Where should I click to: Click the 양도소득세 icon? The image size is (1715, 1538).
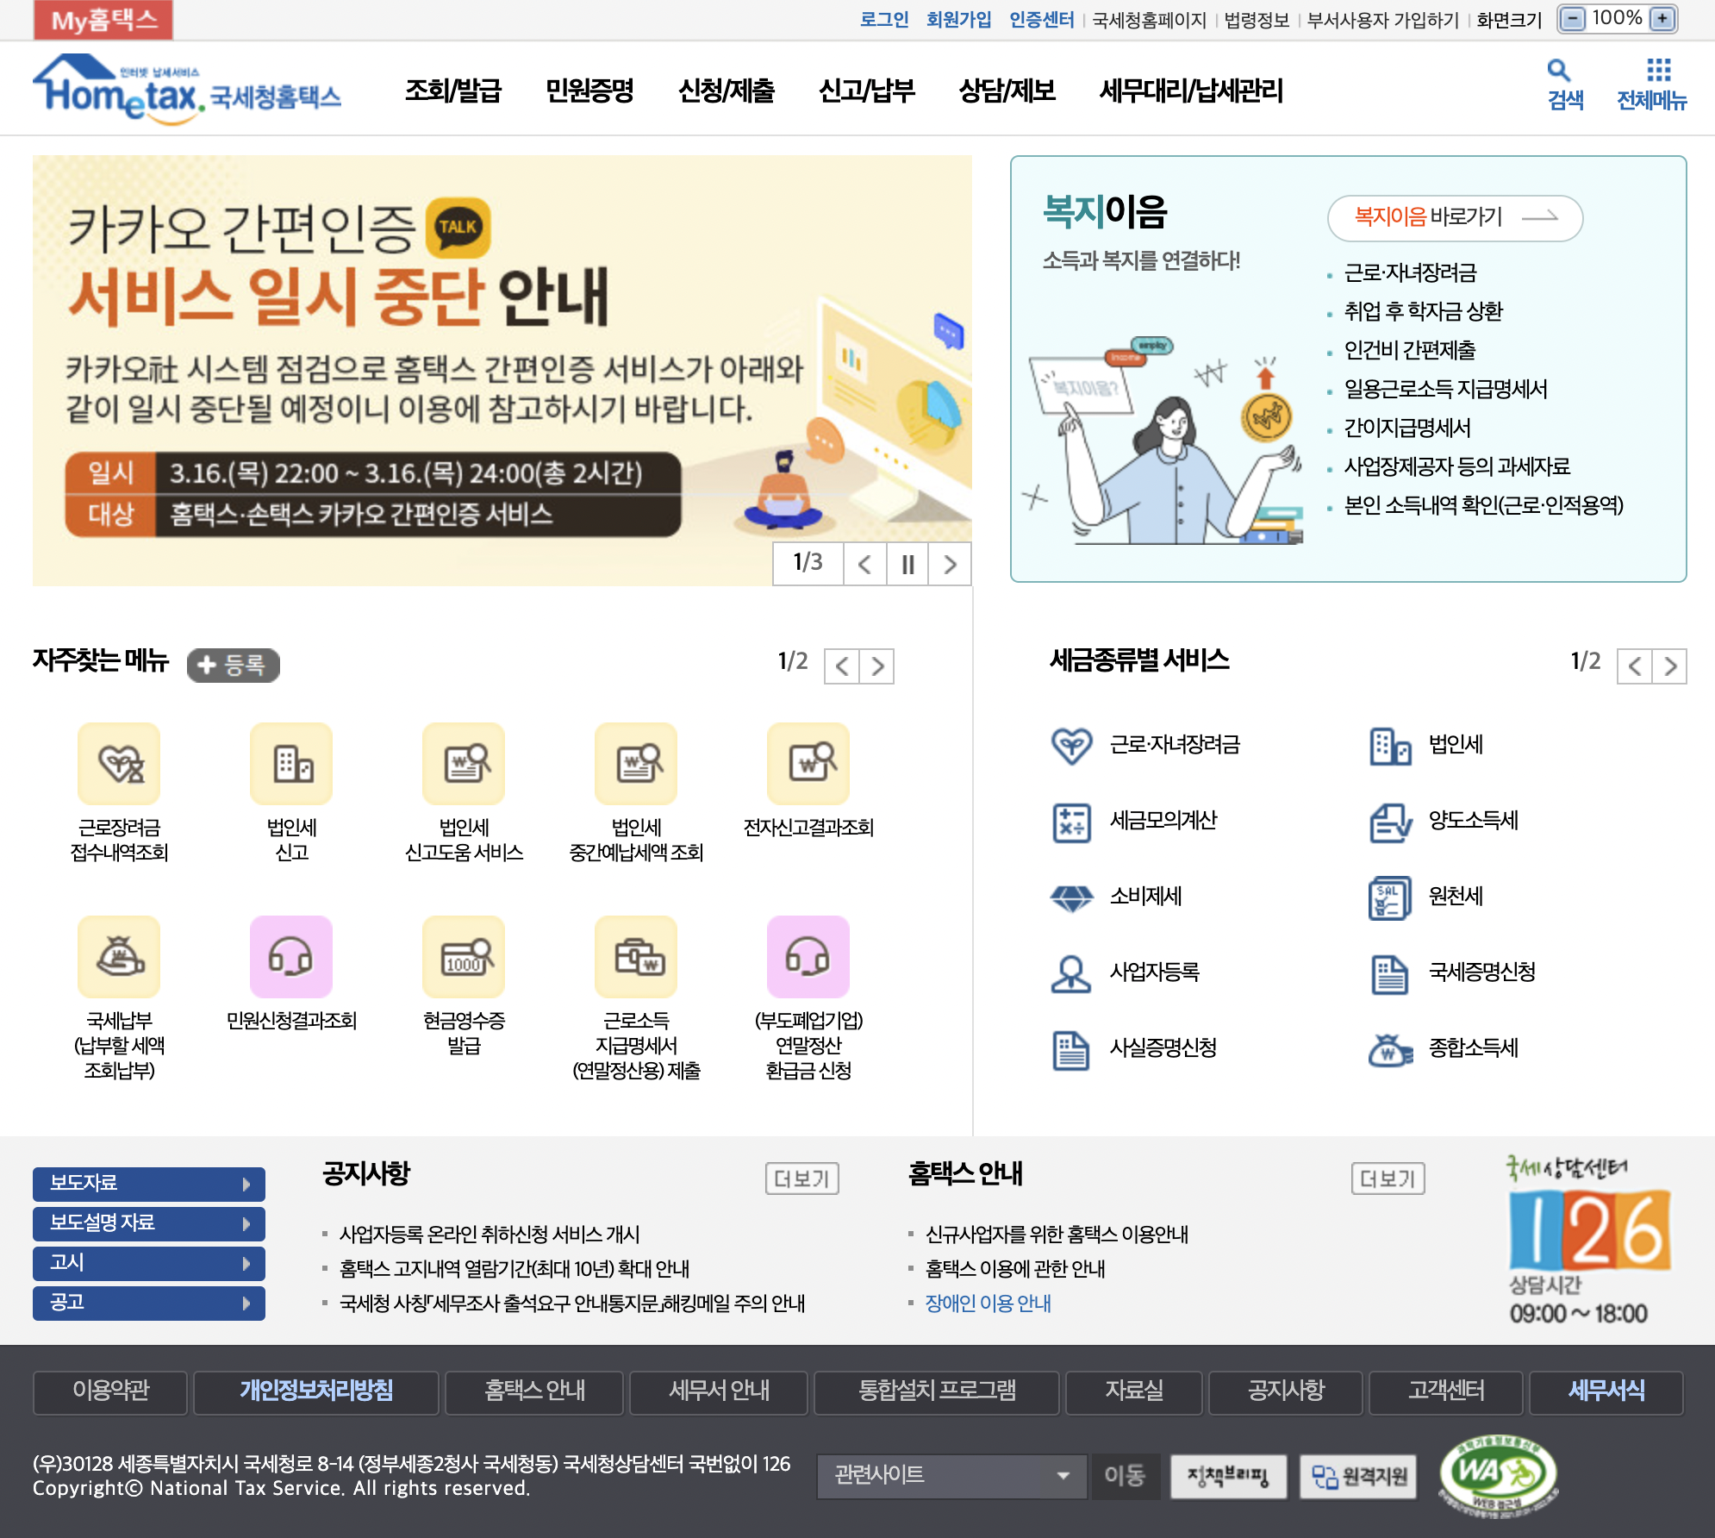click(x=1390, y=822)
